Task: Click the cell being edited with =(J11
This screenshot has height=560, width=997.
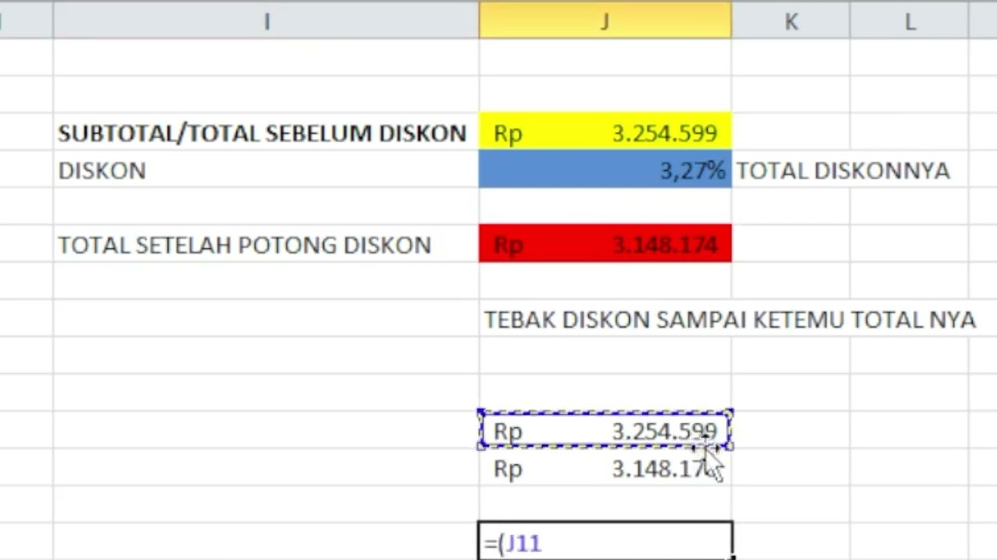Action: [x=605, y=541]
